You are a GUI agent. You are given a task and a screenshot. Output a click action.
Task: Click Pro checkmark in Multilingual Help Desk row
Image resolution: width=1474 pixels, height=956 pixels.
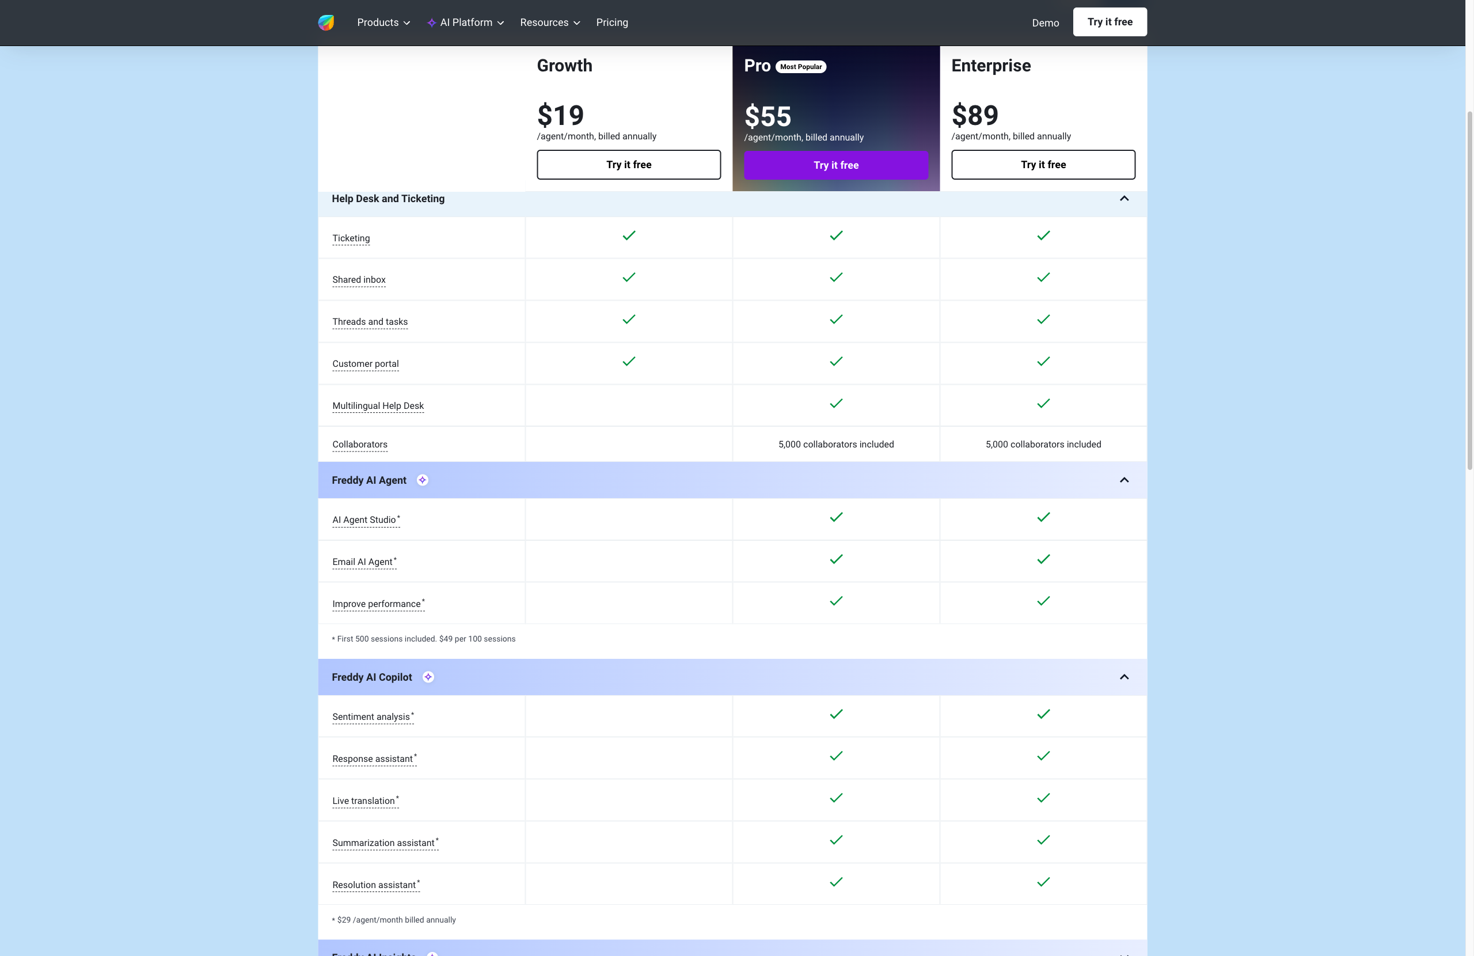point(836,403)
